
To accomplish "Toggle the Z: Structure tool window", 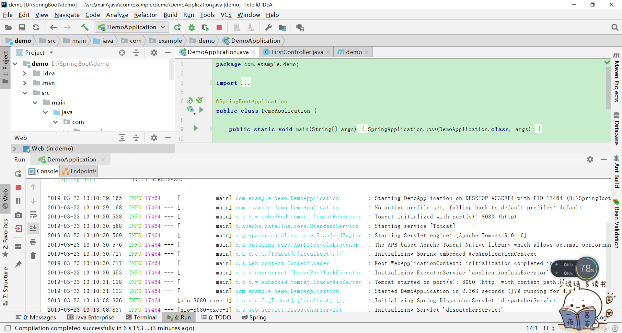I will 5,286.
